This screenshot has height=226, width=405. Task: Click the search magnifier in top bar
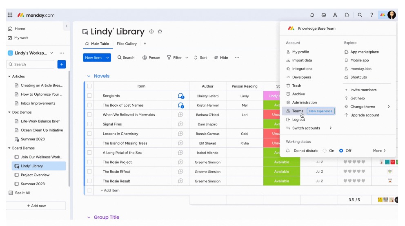(360, 15)
